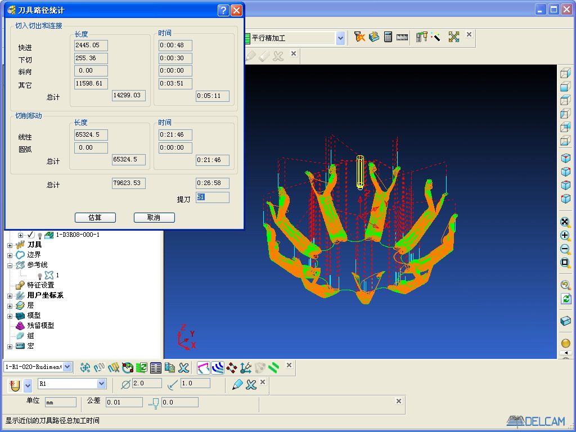Click the 估算 button
The image size is (576, 432).
[95, 218]
